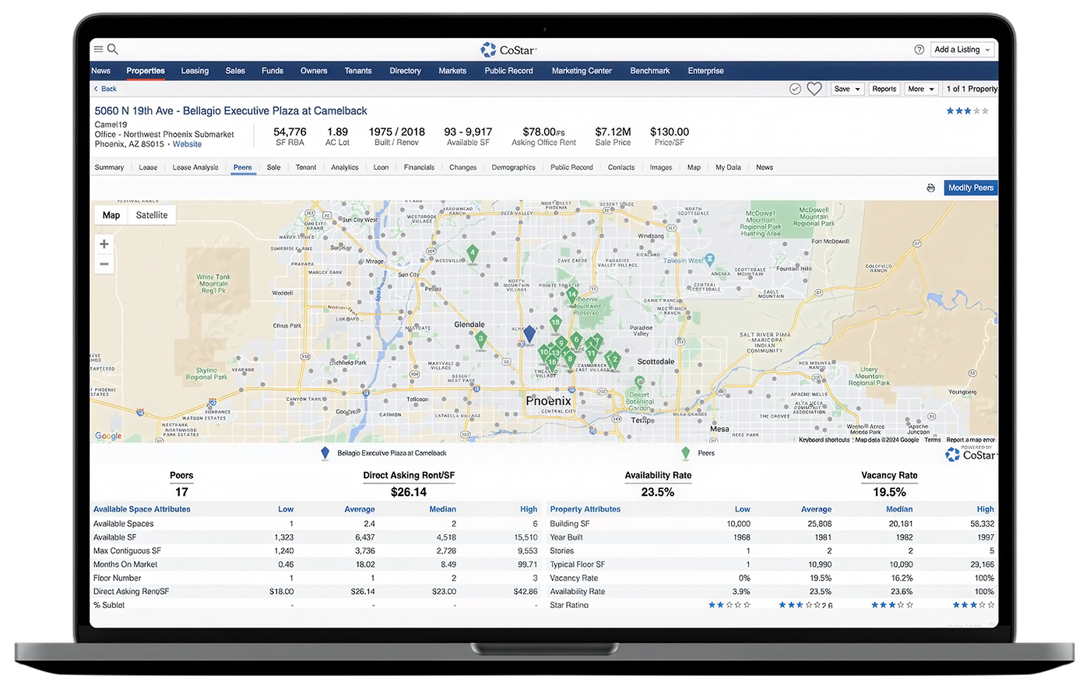Screen dimensions: 1090x696
Task: Switch map to Satellite view
Action: pyautogui.click(x=152, y=216)
